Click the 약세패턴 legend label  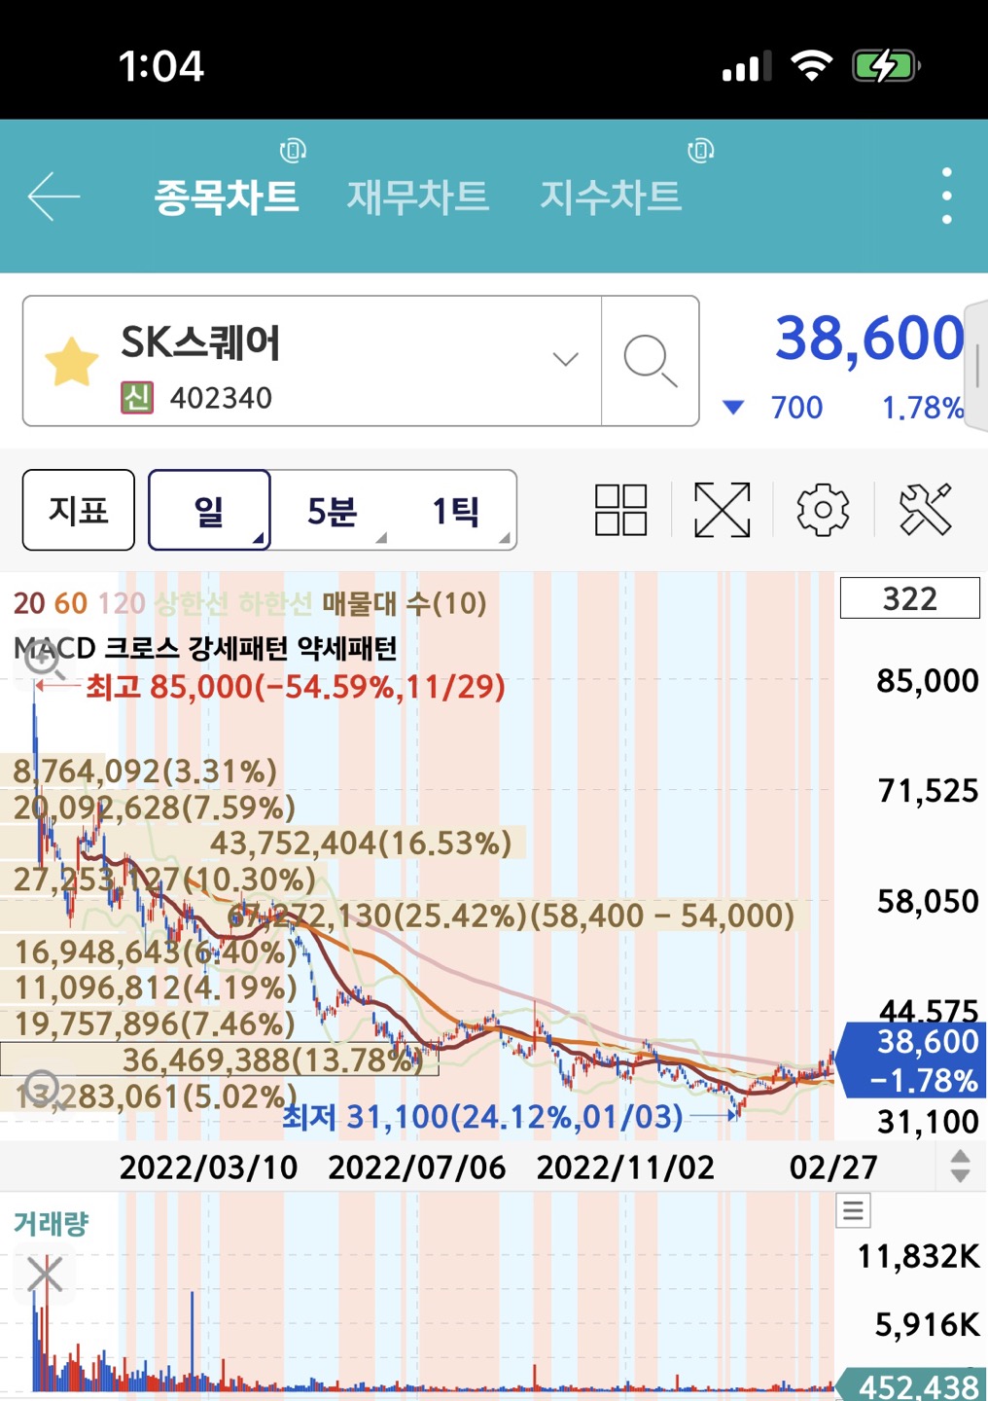pos(347,648)
